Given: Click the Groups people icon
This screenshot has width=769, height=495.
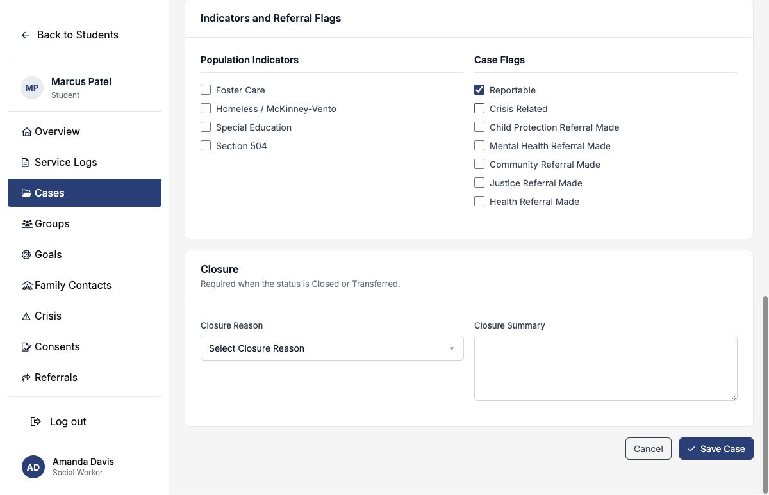Looking at the screenshot, I should 27,224.
